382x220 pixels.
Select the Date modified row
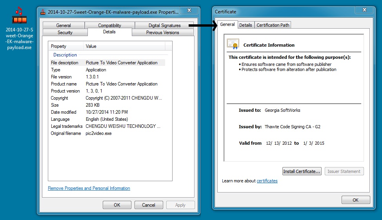point(107,112)
